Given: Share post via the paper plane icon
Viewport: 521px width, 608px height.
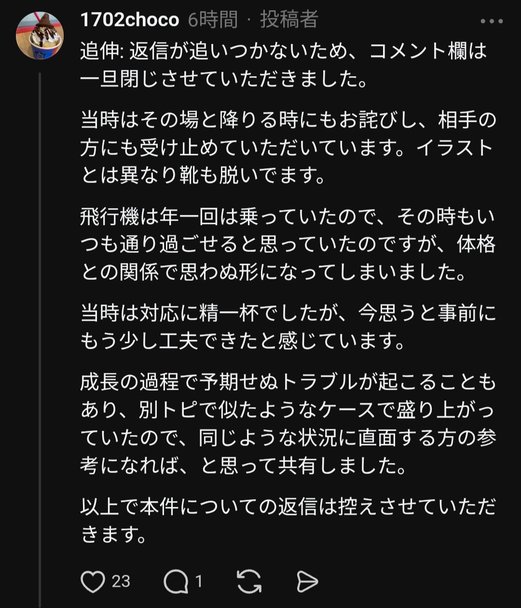Looking at the screenshot, I should coord(307,582).
